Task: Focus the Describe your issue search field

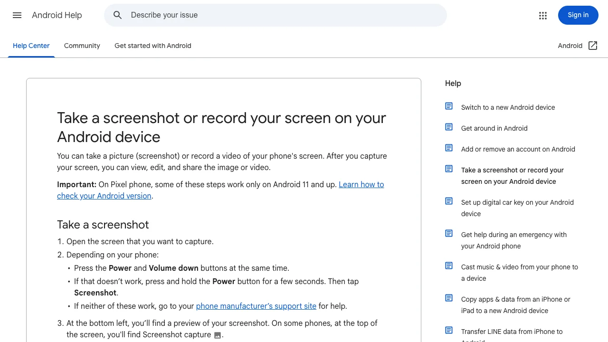Action: pyautogui.click(x=275, y=15)
